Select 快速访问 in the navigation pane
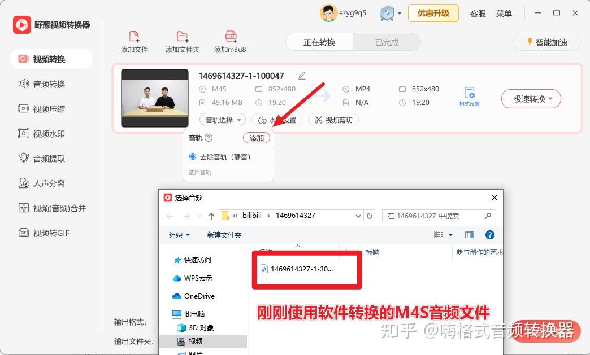The height and width of the screenshot is (355, 590). (x=193, y=260)
